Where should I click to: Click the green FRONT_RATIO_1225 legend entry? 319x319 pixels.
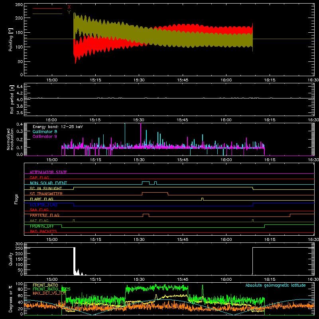(x=51, y=289)
